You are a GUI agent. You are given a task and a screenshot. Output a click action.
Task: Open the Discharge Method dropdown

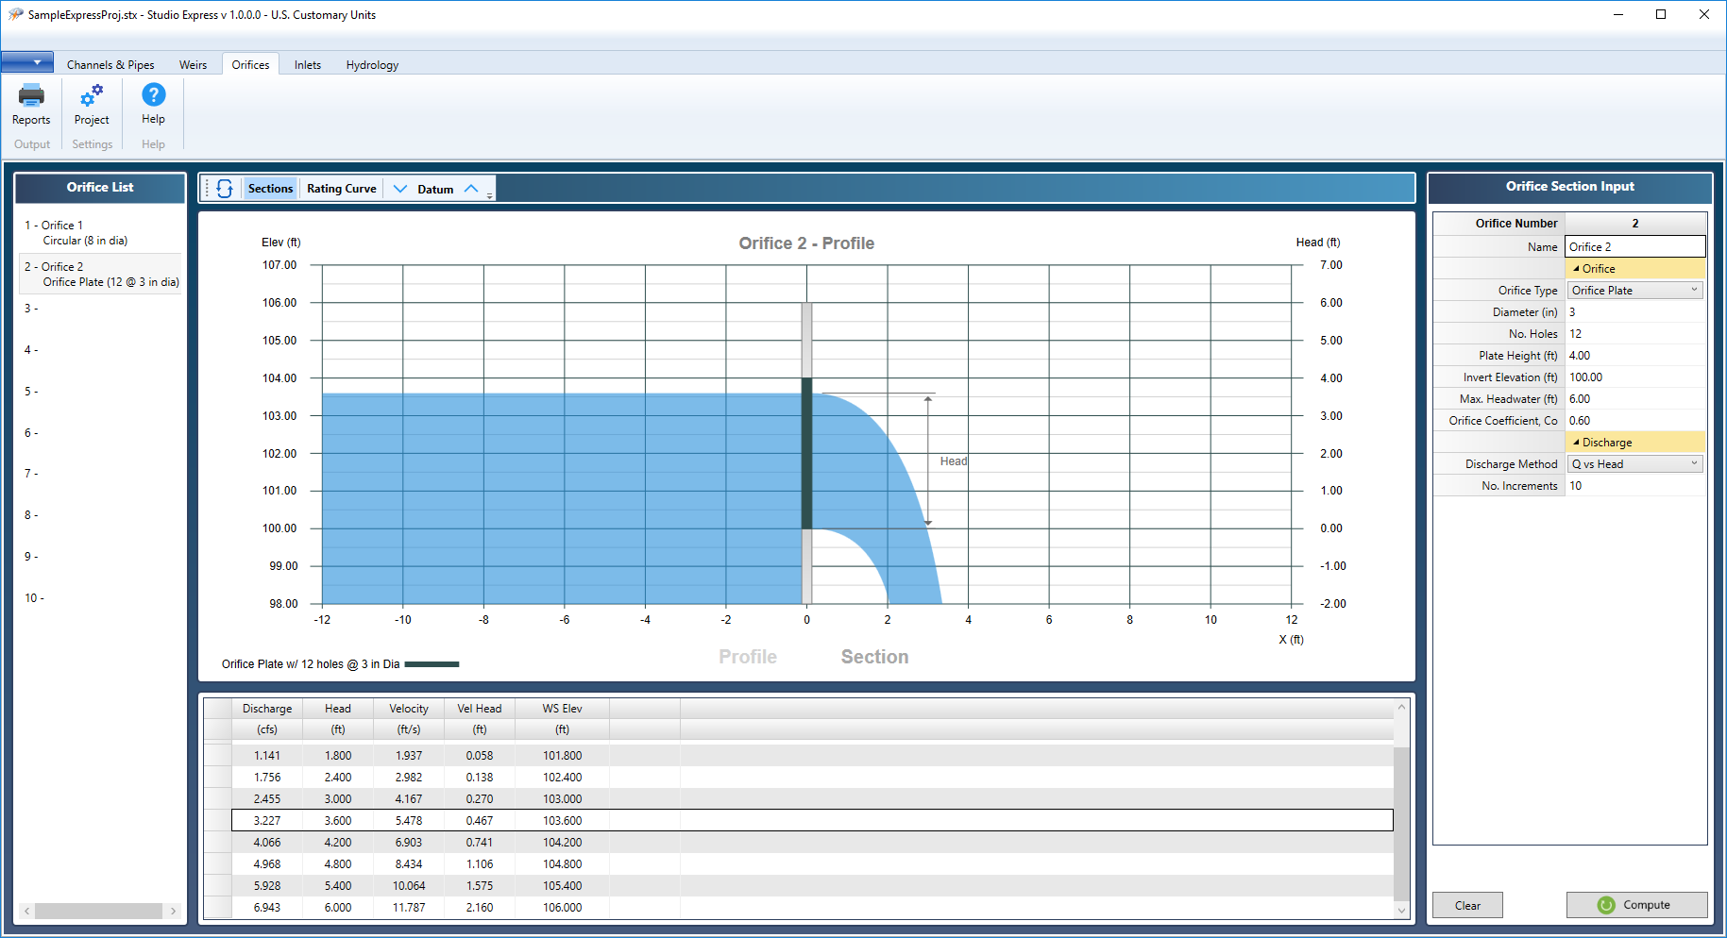(x=1692, y=463)
